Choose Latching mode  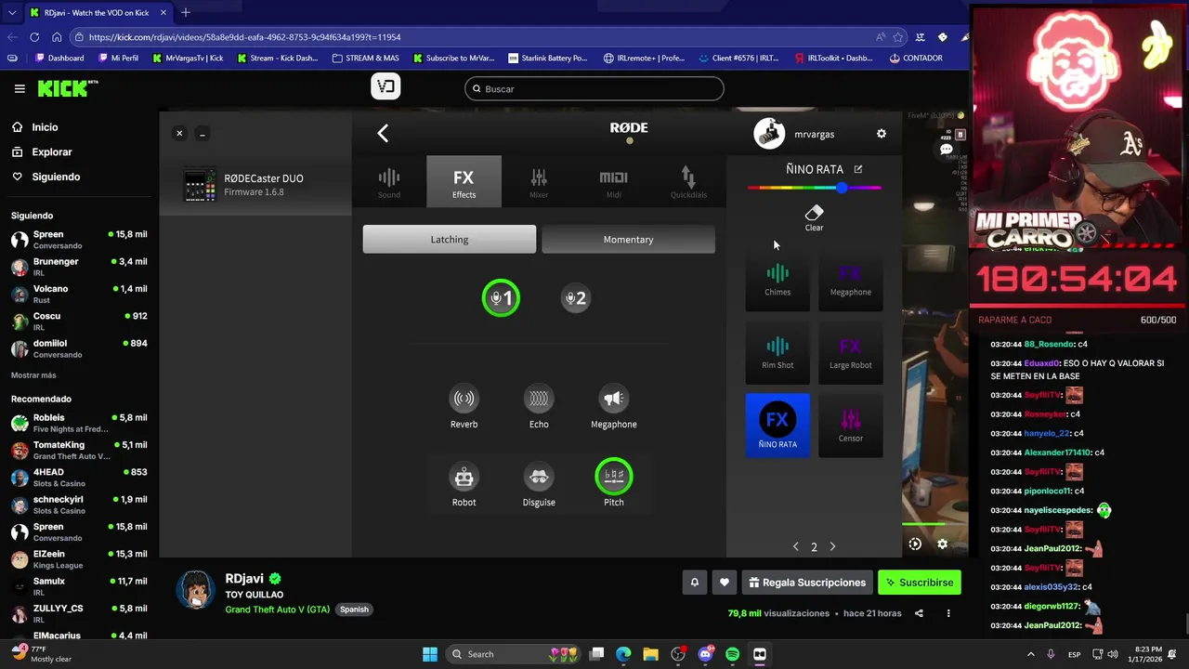coord(450,239)
